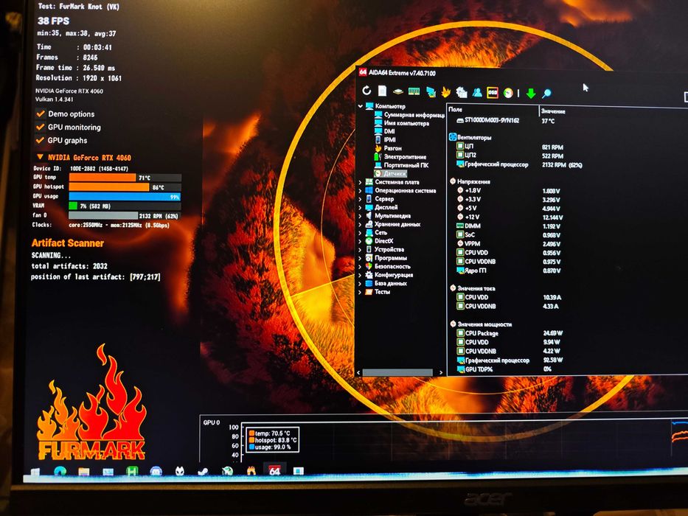Click the GPU temp 71°C bar
The width and height of the screenshot is (688, 516).
pyautogui.click(x=102, y=177)
